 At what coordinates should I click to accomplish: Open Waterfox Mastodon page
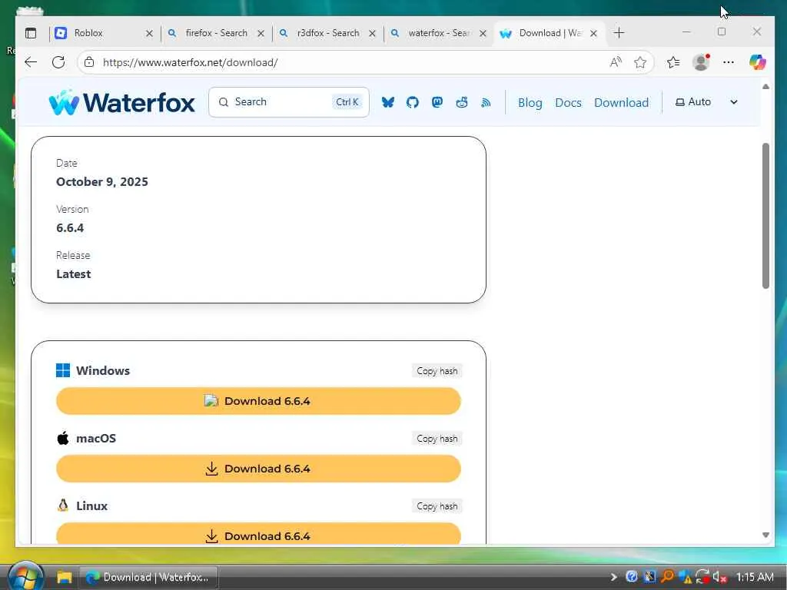coord(437,102)
